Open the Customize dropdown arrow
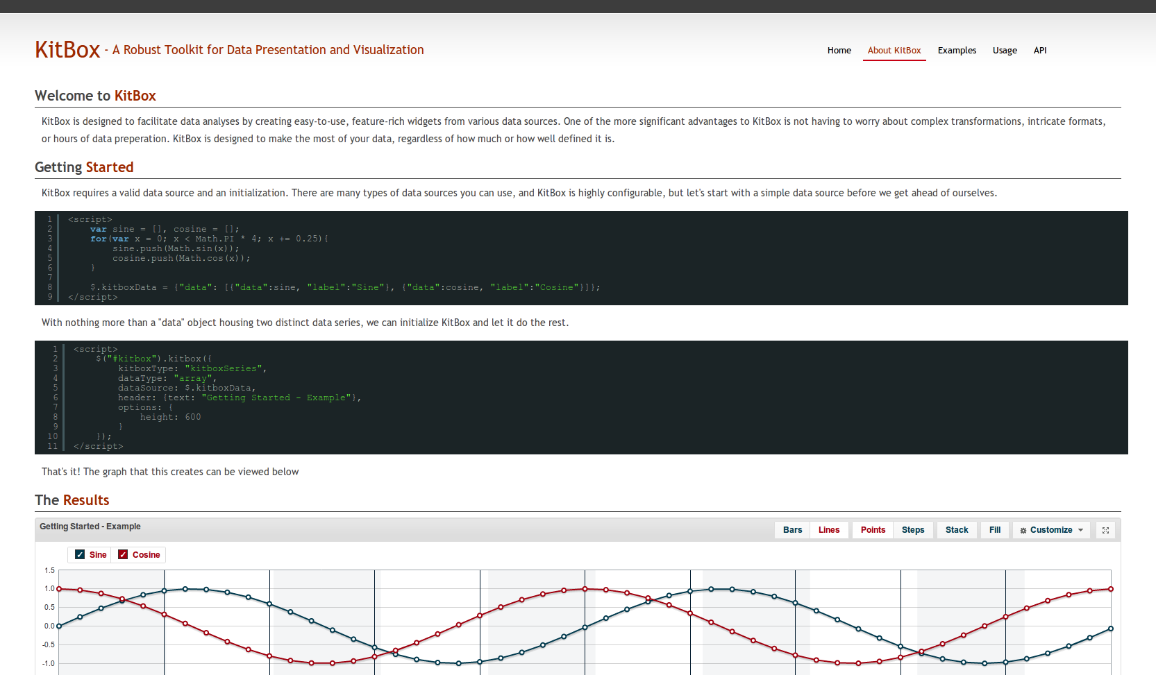Screen dimensions: 1156x675 point(1080,530)
